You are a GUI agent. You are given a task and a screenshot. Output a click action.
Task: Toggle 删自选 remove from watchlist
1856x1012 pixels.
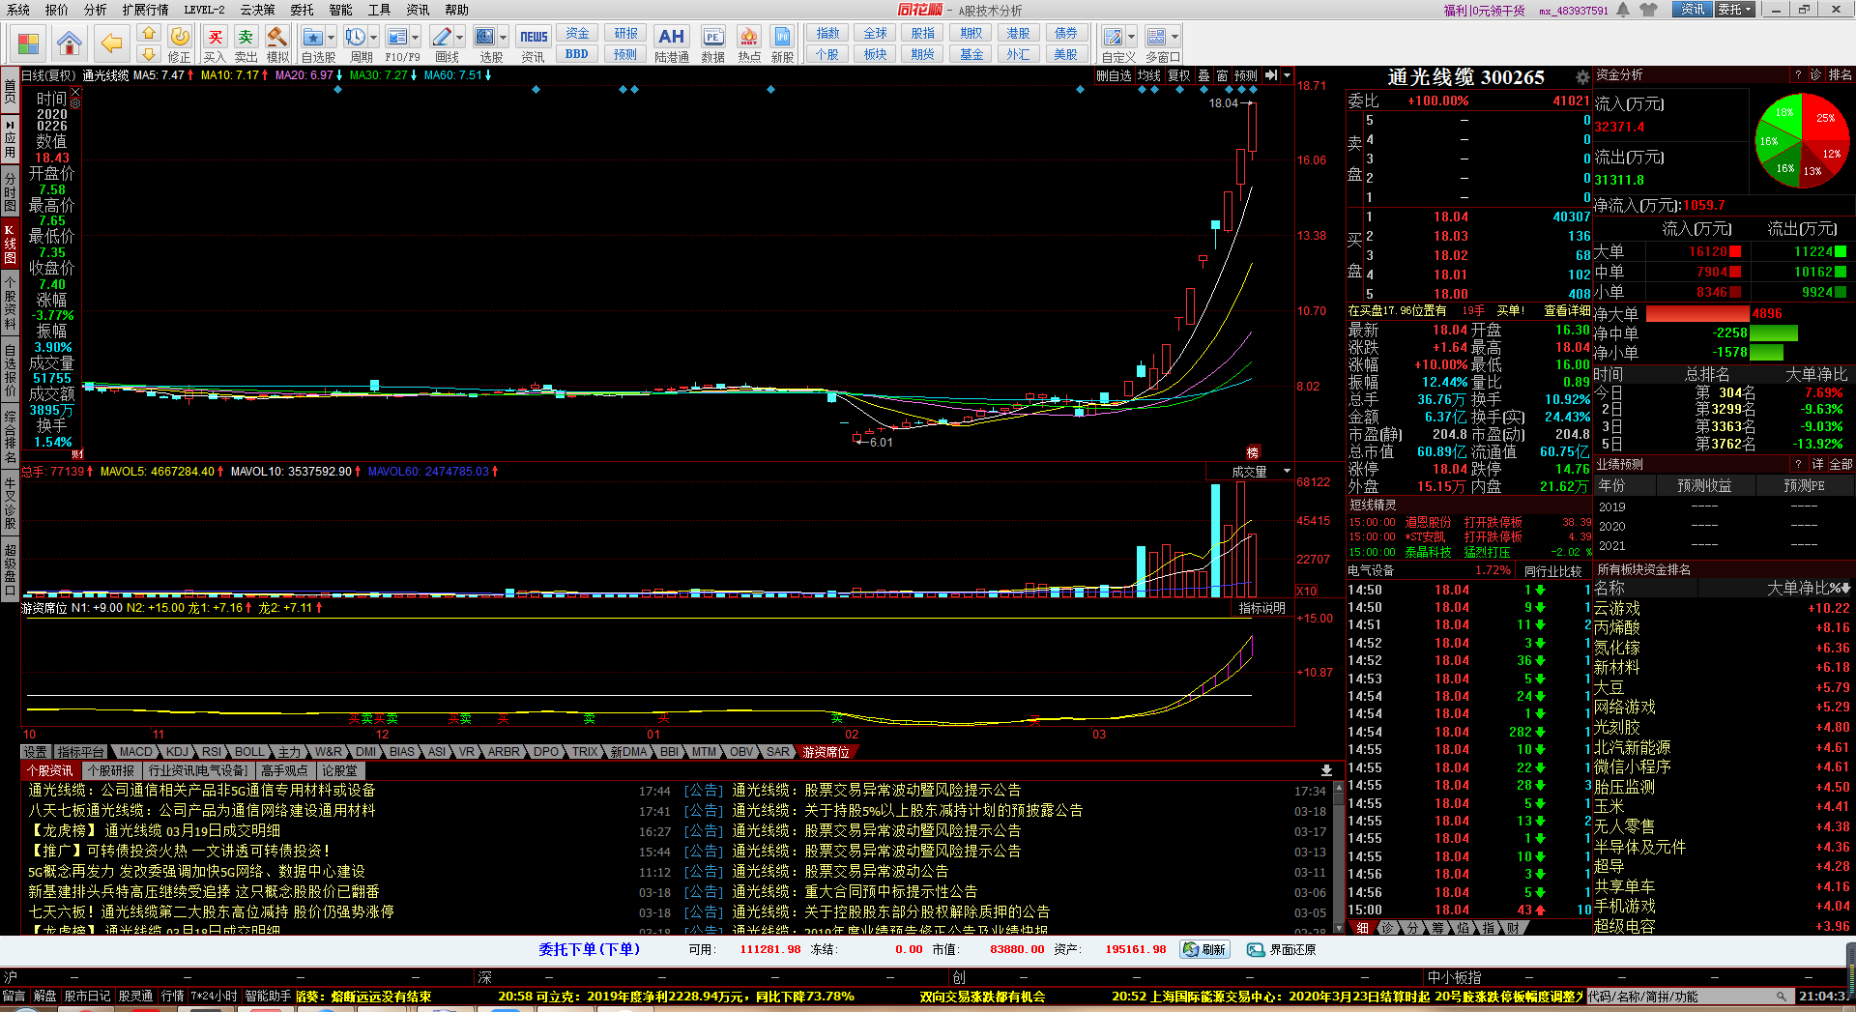(x=1114, y=75)
